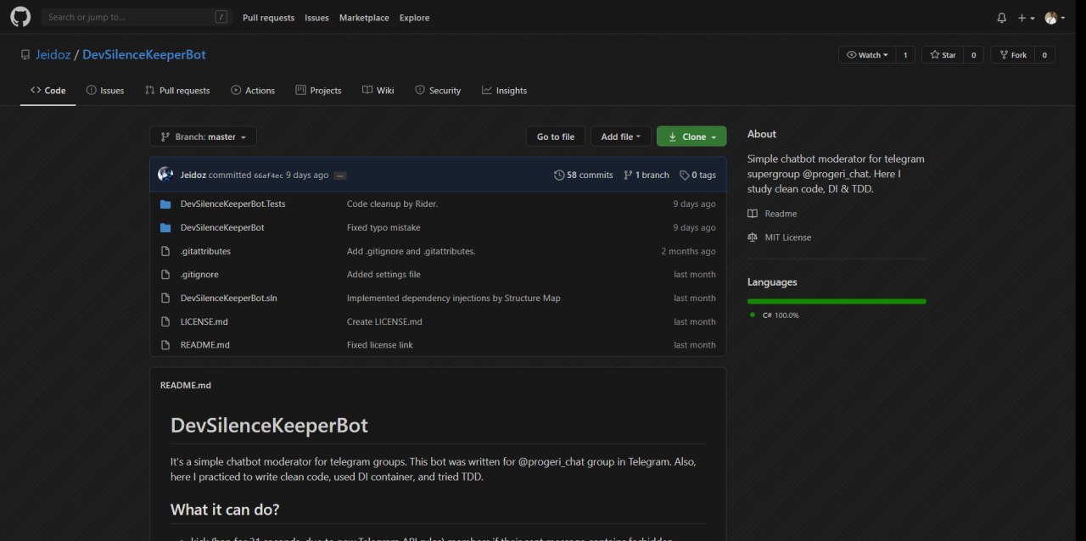The width and height of the screenshot is (1086, 541).
Task: Click Jeidoz commit author avatar
Action: [x=165, y=175]
